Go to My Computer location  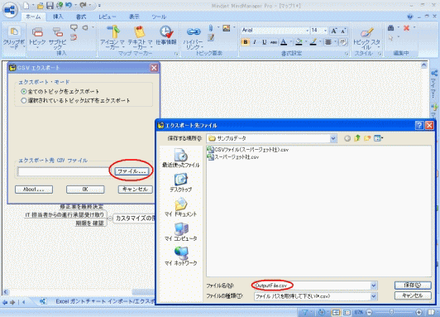point(180,232)
